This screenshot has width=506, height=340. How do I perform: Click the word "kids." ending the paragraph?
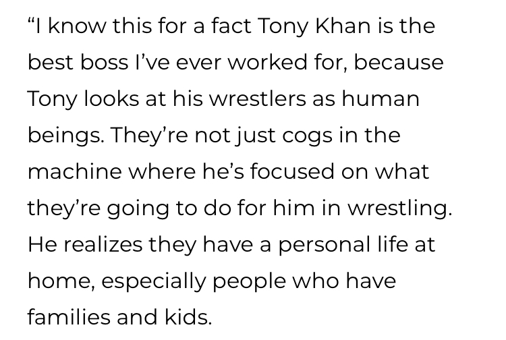(x=188, y=317)
